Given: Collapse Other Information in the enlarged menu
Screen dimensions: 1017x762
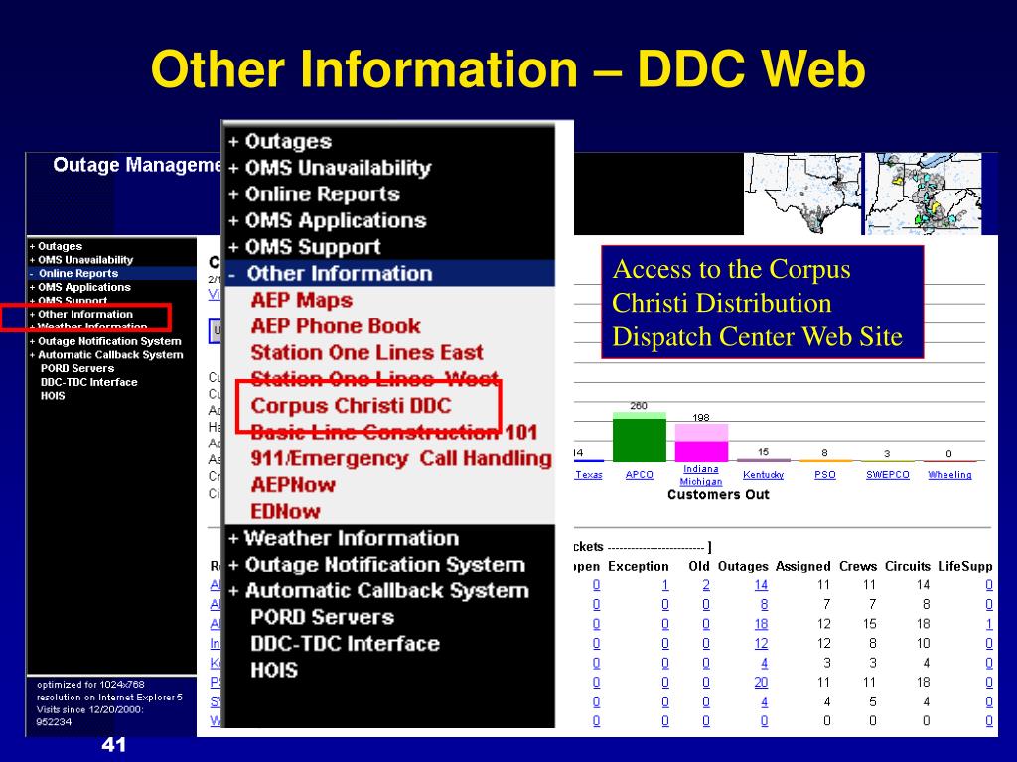Looking at the screenshot, I should pos(331,274).
